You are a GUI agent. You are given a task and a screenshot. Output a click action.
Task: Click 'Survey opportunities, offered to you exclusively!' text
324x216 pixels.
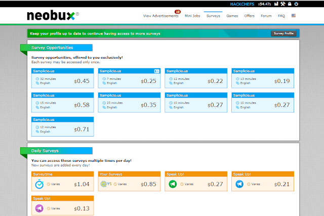pyautogui.click(x=77, y=57)
